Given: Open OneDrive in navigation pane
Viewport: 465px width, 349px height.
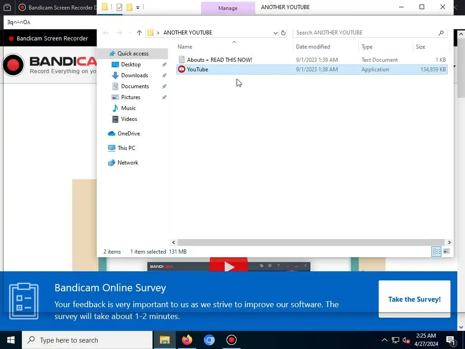Looking at the screenshot, I should 129,134.
